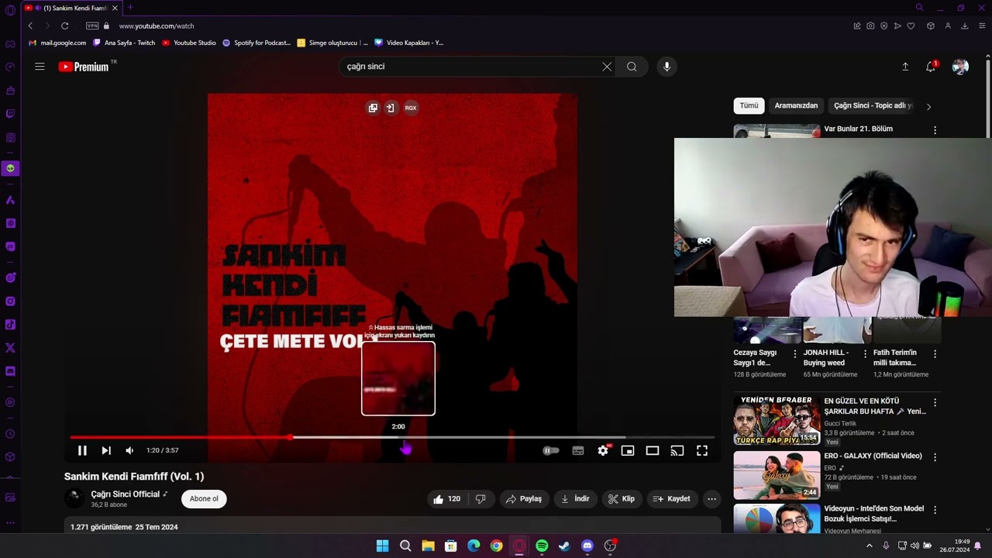The image size is (992, 558).
Task: Go to the YouTube Premium home logo
Action: point(84,67)
